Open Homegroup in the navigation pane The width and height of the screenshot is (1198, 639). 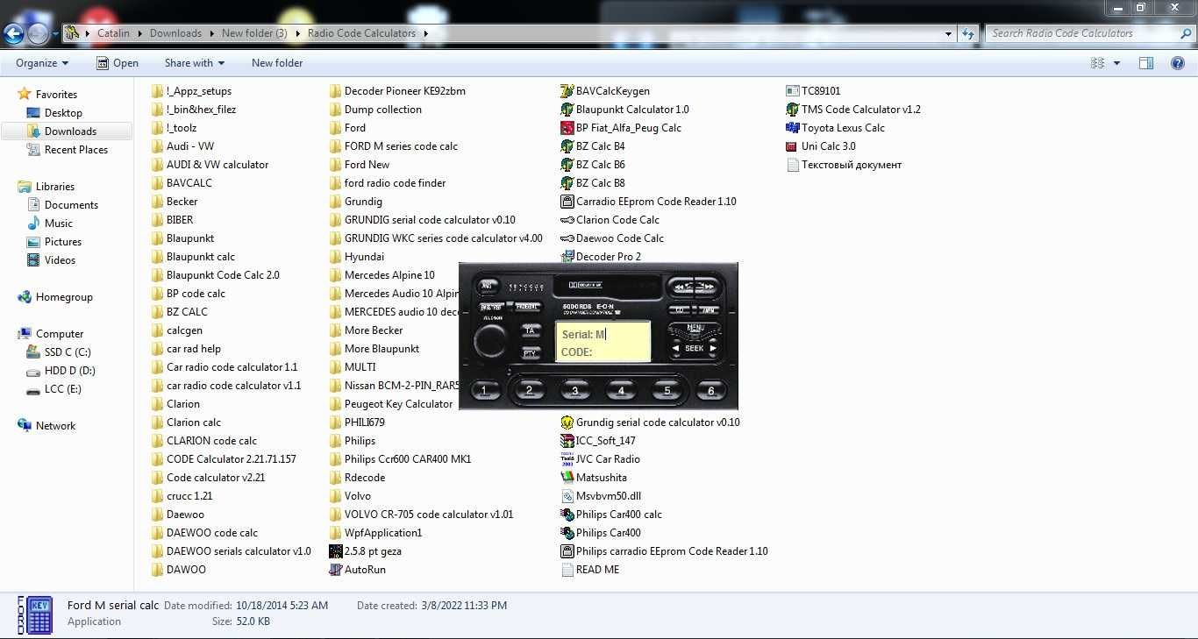click(64, 297)
